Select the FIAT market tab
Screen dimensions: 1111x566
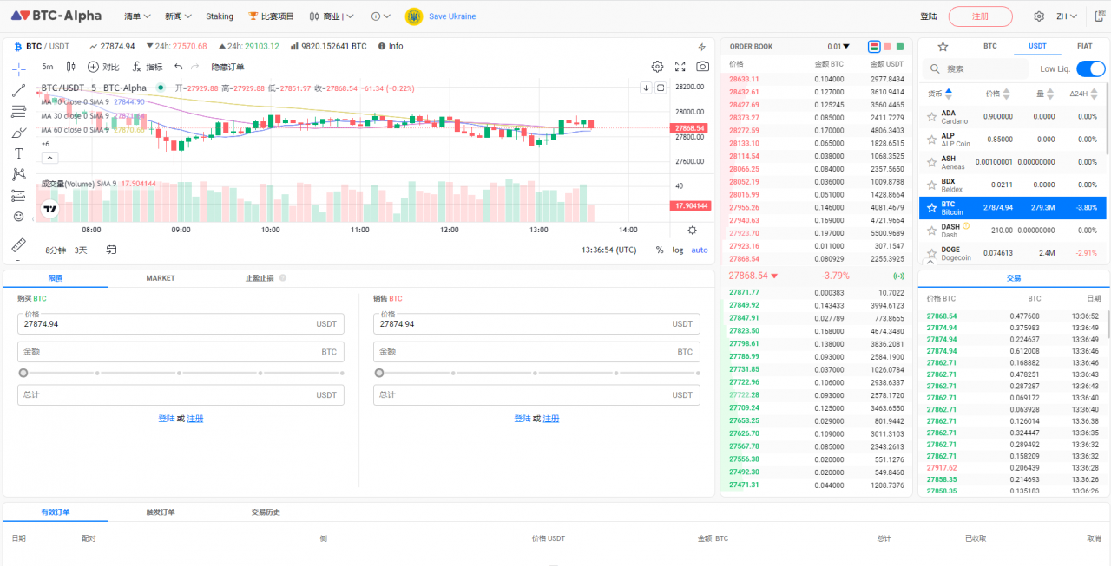1085,47
